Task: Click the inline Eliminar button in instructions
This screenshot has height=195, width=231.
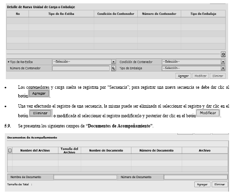Action: (40, 113)
